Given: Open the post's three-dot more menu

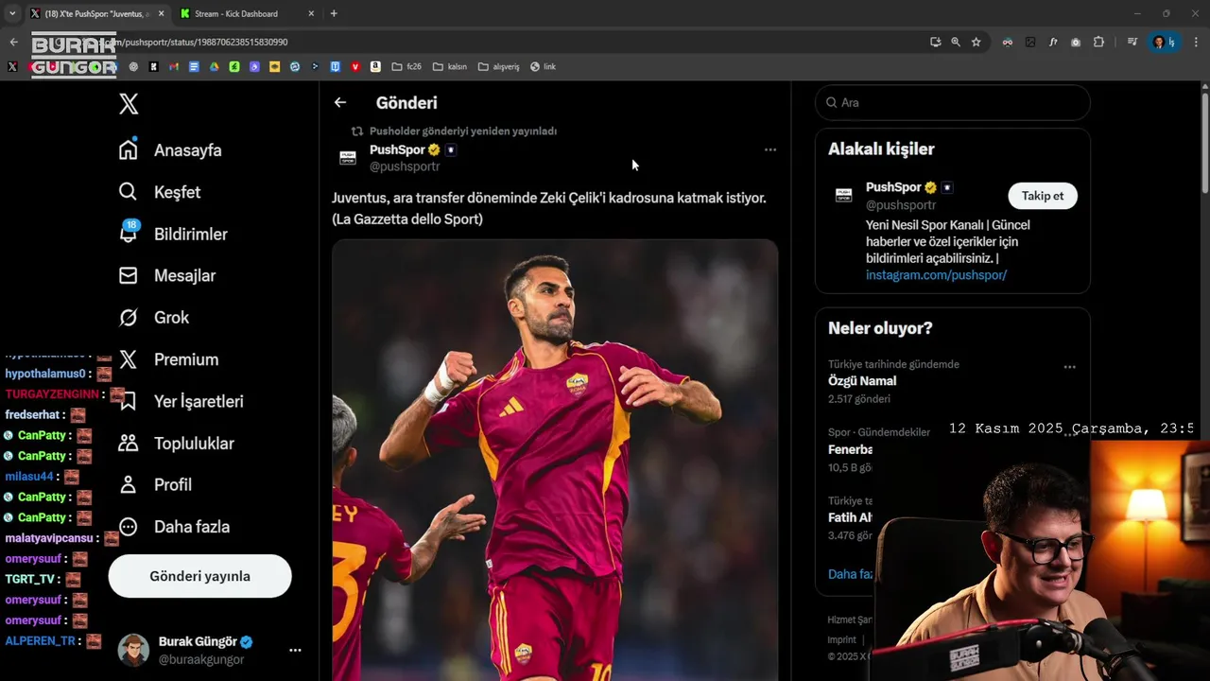Looking at the screenshot, I should [770, 149].
